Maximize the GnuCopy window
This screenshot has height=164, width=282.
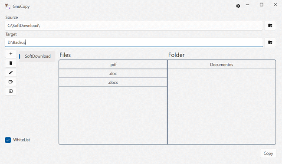pyautogui.click(x=262, y=5)
